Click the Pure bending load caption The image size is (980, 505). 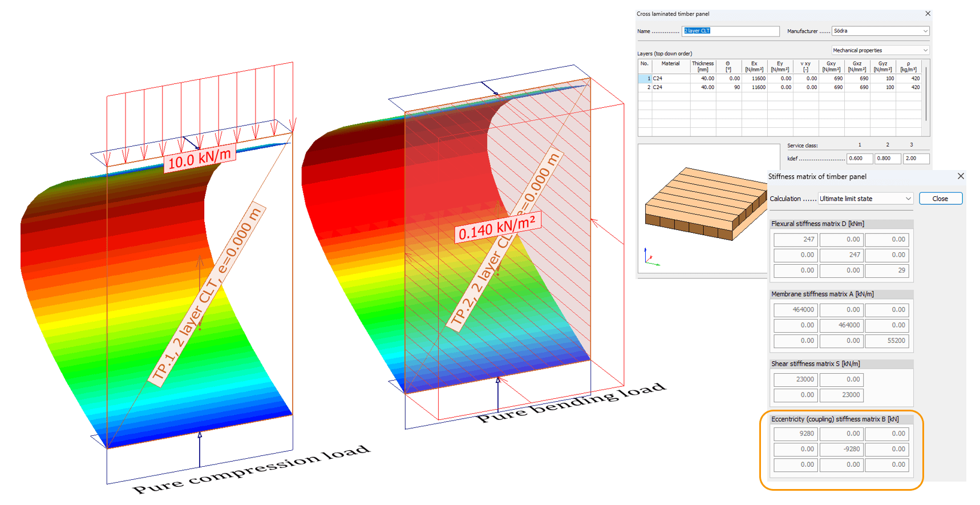[571, 403]
